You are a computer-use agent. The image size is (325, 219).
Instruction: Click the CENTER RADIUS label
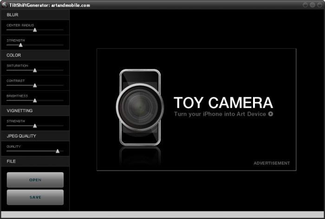tap(20, 25)
